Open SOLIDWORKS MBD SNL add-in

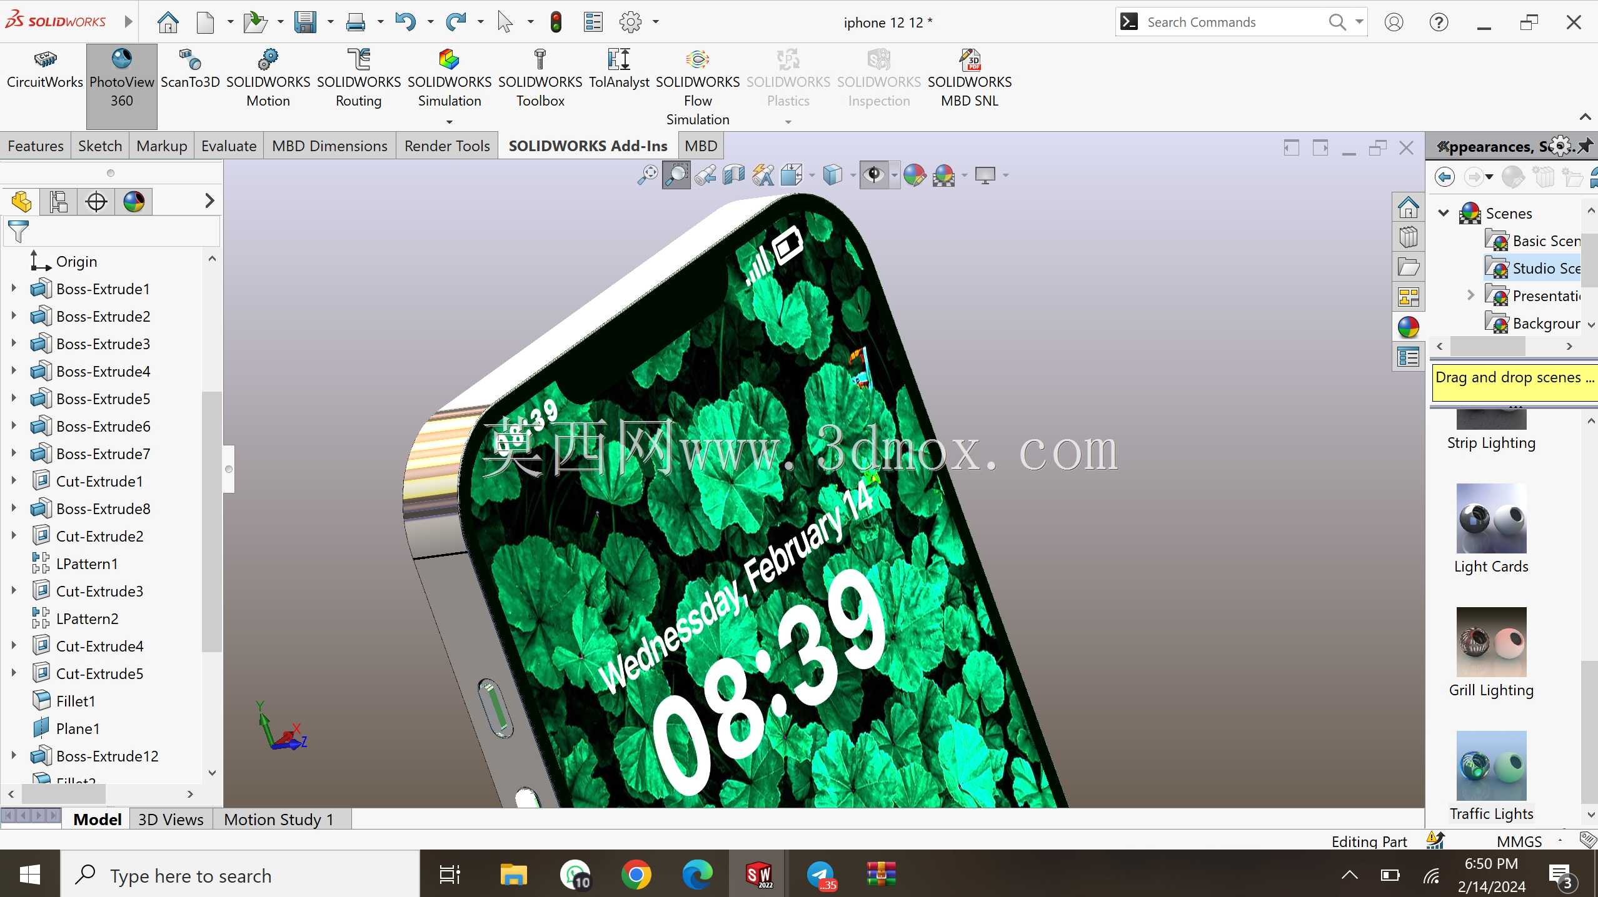[x=969, y=79]
